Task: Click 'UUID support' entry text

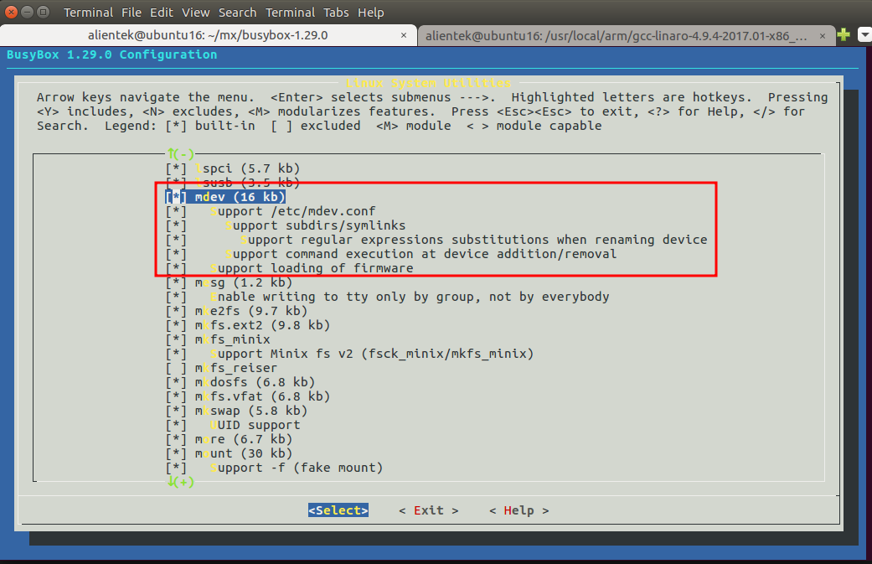Action: click(x=255, y=425)
